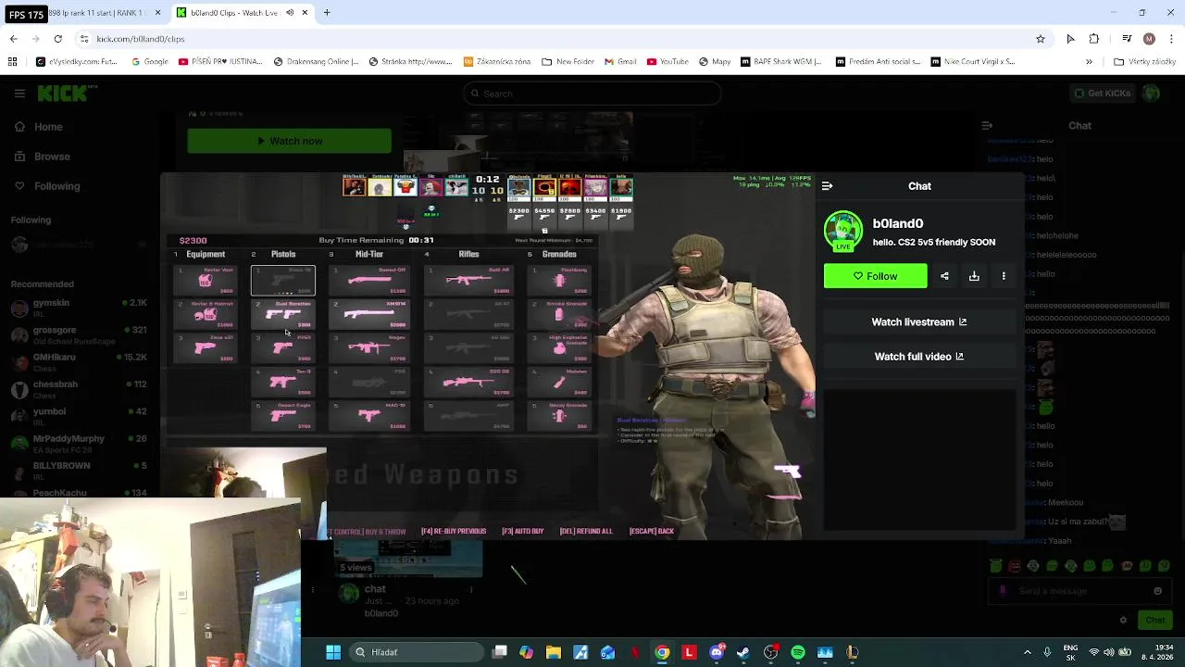This screenshot has height=667, width=1185.
Task: Collapse background chat panel icon
Action: point(987,126)
